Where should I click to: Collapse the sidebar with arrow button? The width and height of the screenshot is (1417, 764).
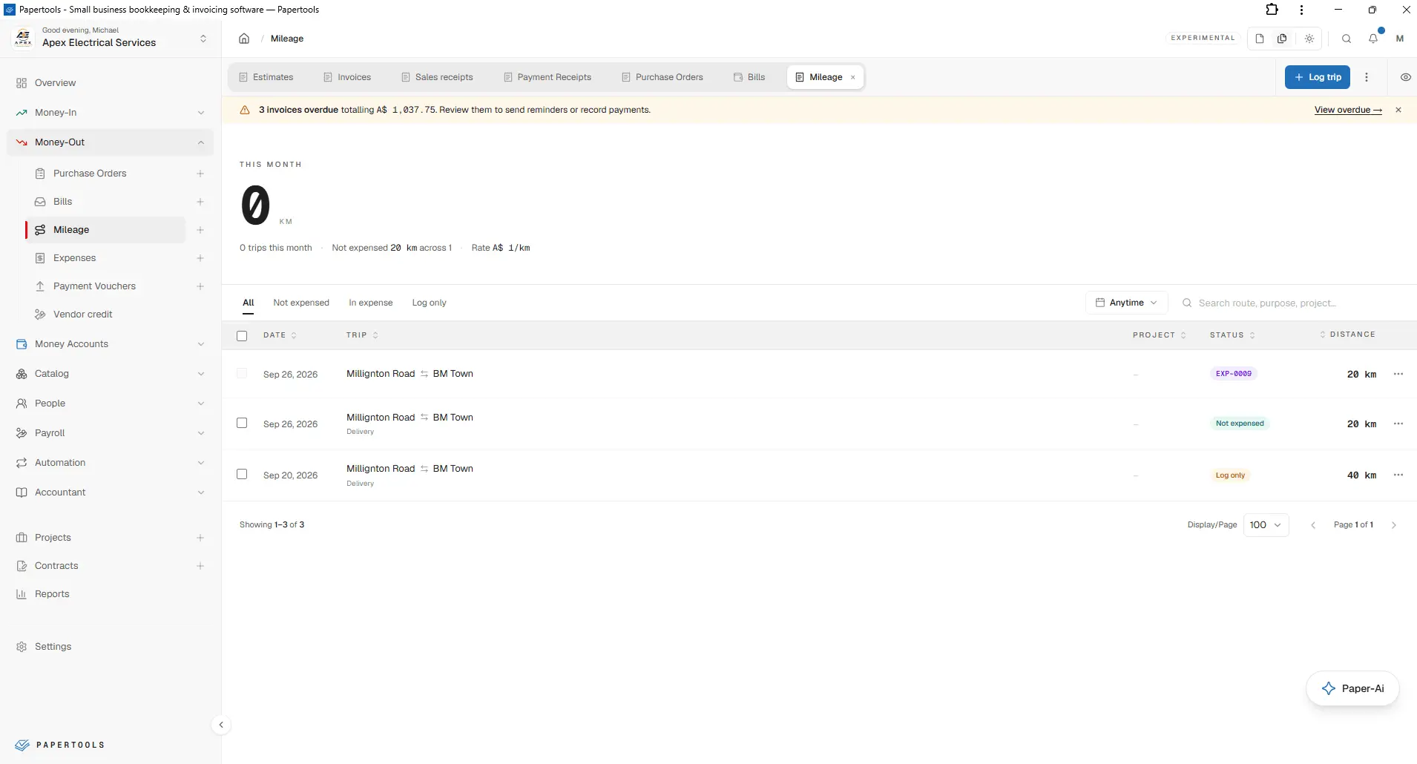click(x=221, y=725)
